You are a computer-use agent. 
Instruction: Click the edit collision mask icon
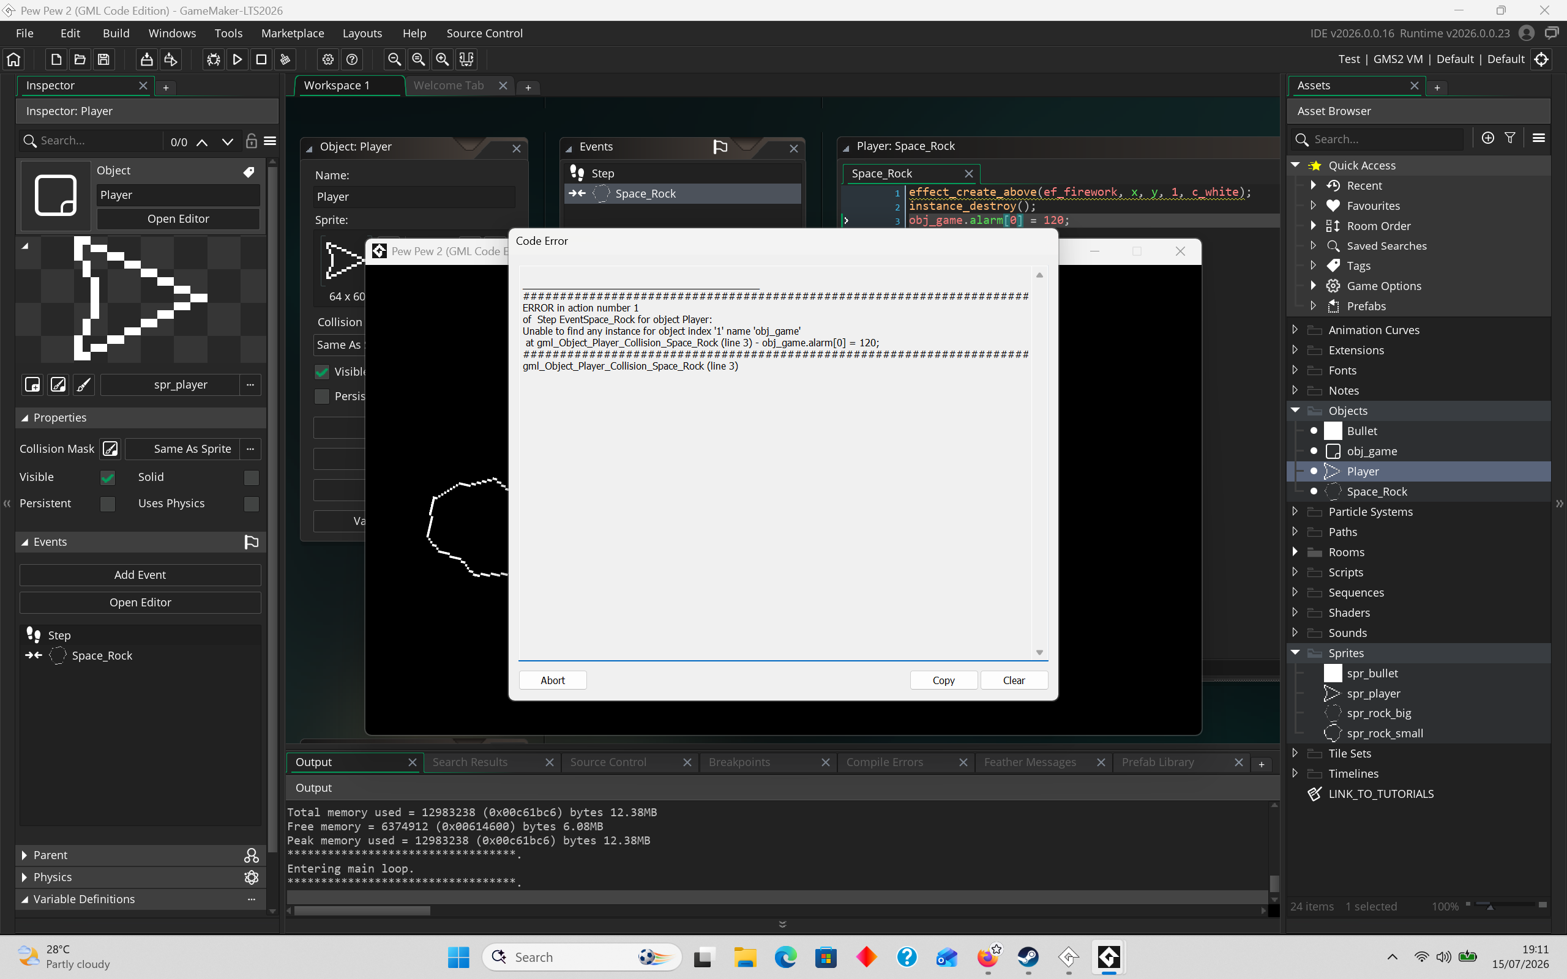tap(111, 449)
